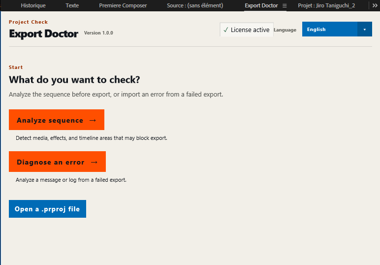This screenshot has height=265, width=380.
Task: Click the Project Check label
Action: click(x=29, y=22)
